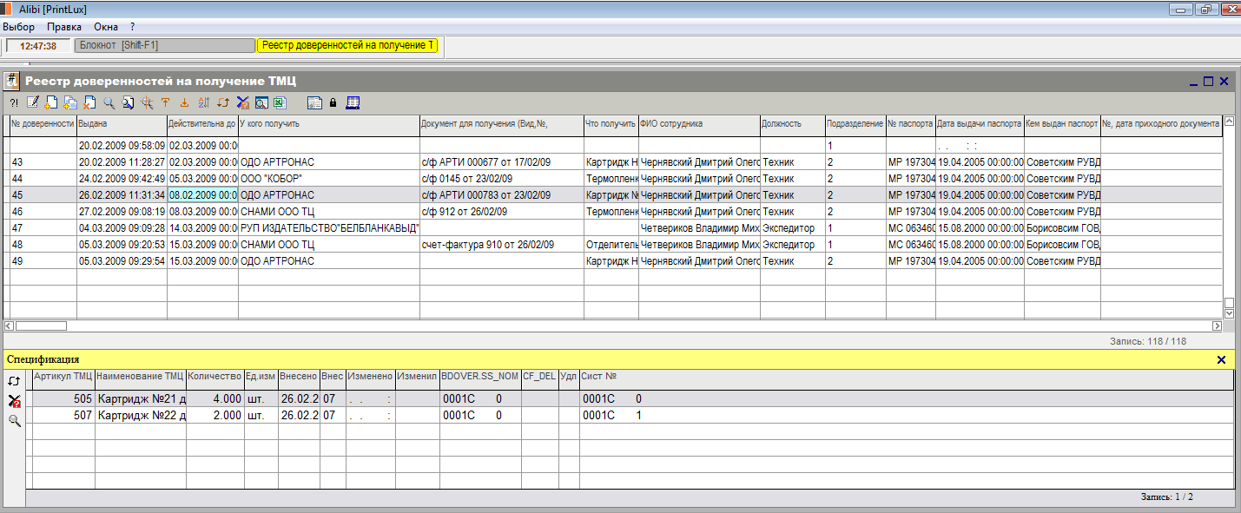The image size is (1241, 513).
Task: Click the registry grid's right scroll arrow
Action: tap(1218, 326)
